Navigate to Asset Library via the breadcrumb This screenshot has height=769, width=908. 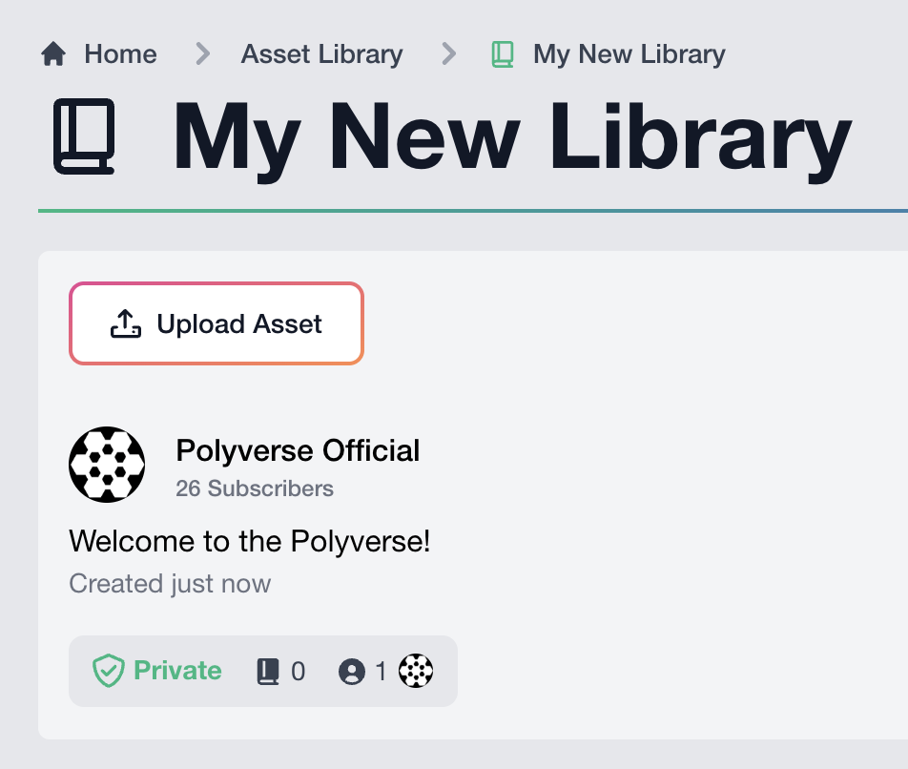tap(321, 54)
